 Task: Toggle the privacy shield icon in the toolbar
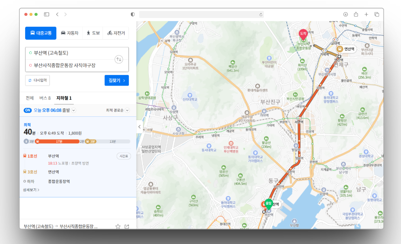click(x=132, y=14)
